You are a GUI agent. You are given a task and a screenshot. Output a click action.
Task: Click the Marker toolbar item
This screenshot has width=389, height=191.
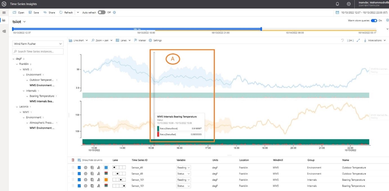point(140,40)
